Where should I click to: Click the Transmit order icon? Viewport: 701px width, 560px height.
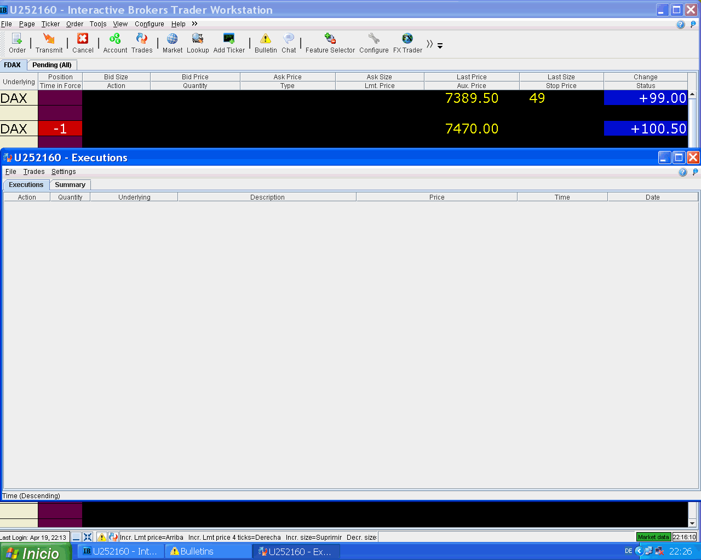click(49, 43)
